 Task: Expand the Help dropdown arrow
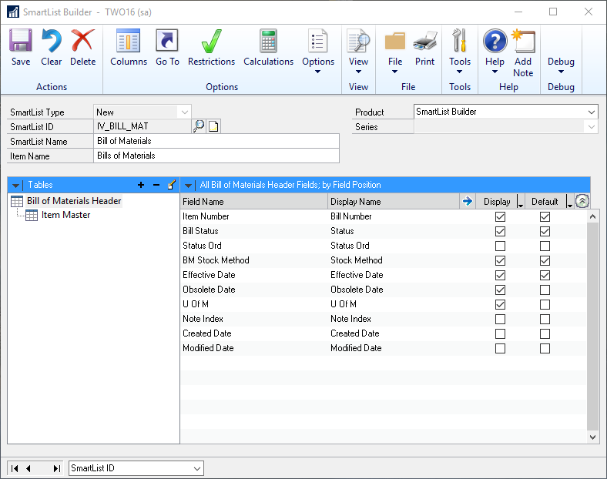tap(495, 72)
